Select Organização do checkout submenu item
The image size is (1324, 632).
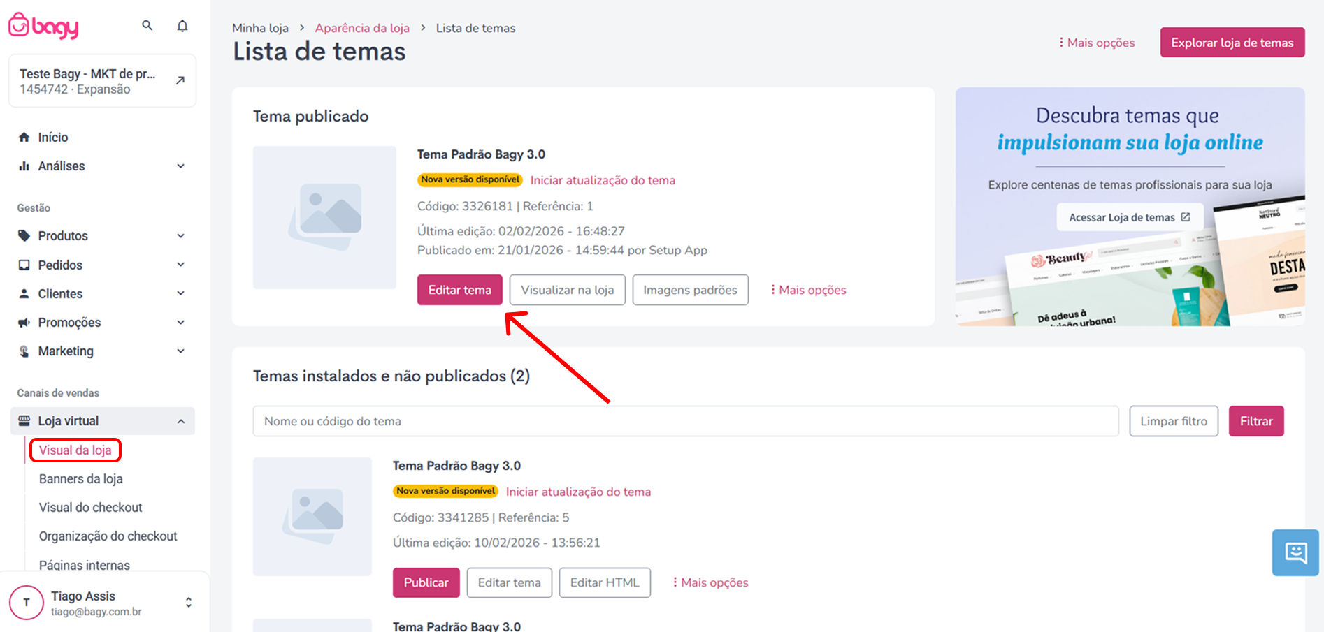click(108, 536)
